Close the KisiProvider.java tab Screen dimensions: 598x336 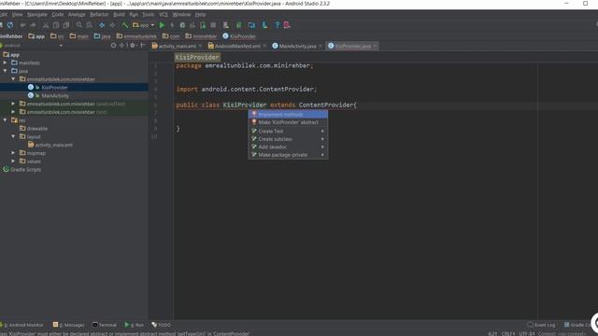(375, 46)
